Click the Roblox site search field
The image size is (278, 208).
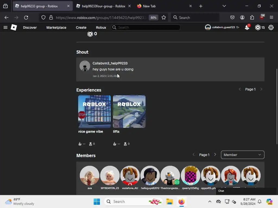pos(146,27)
